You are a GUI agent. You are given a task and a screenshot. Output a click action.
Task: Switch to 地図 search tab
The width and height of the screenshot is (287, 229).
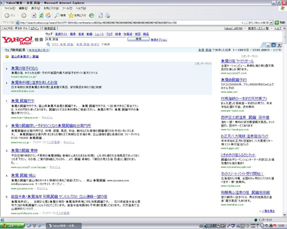(138, 34)
